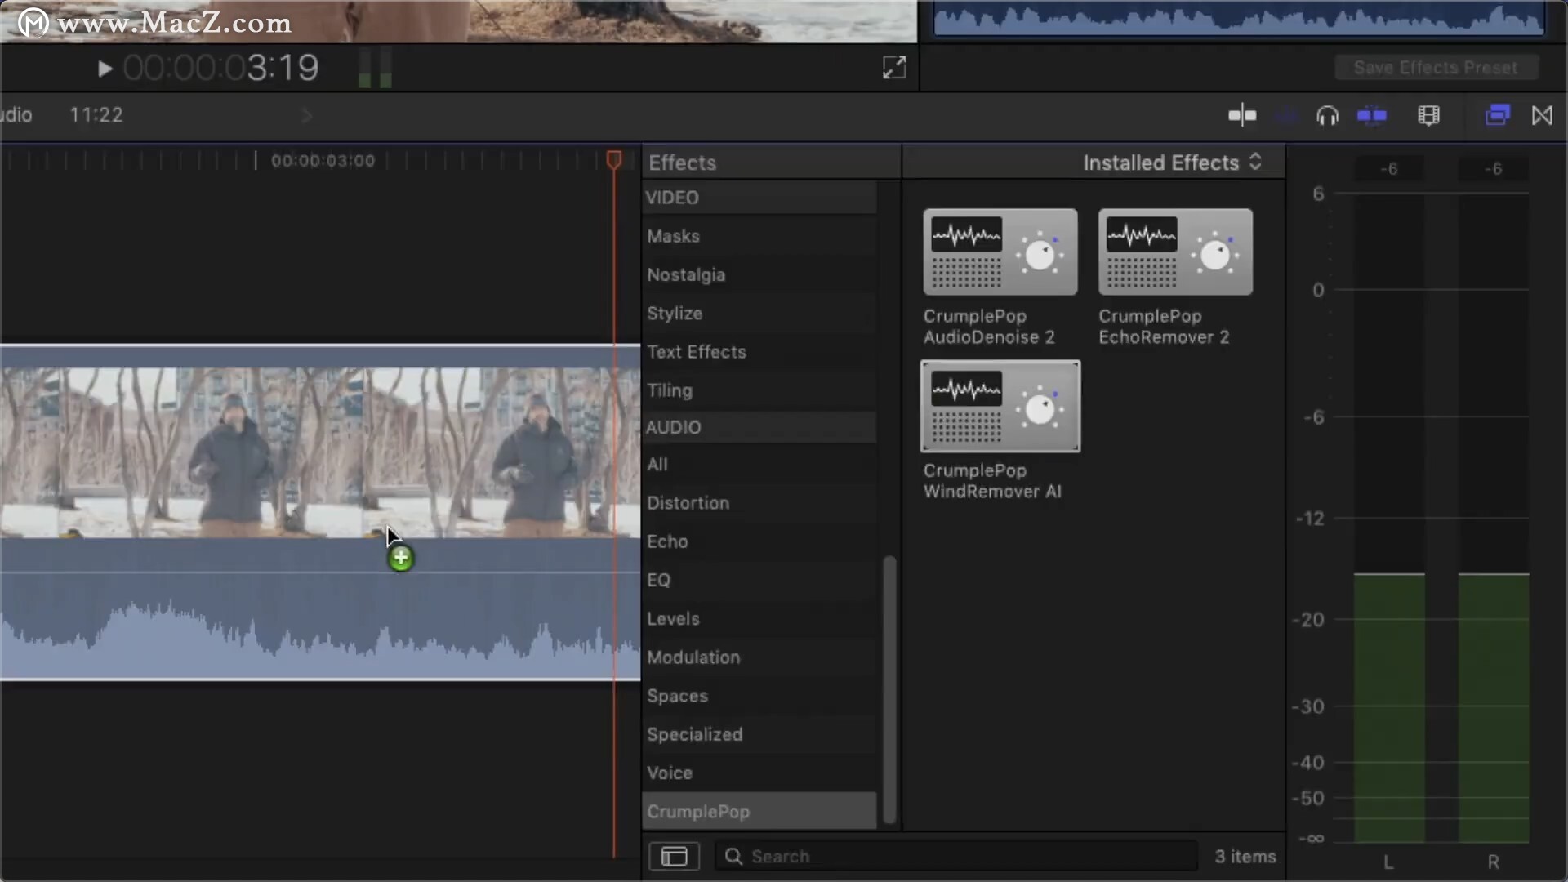Open the clip appearance filmstrip menu

point(1428,116)
